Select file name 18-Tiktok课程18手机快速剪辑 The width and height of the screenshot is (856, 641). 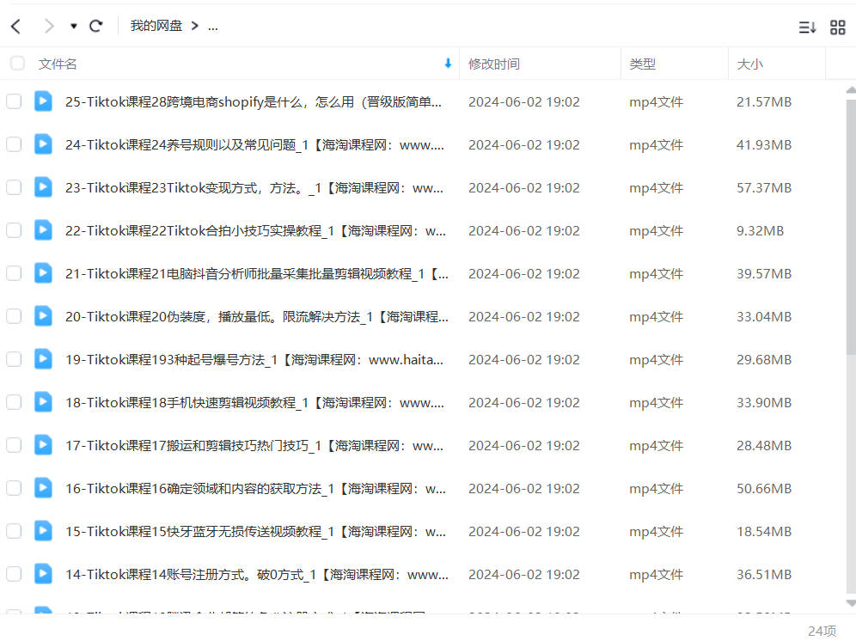coord(255,404)
